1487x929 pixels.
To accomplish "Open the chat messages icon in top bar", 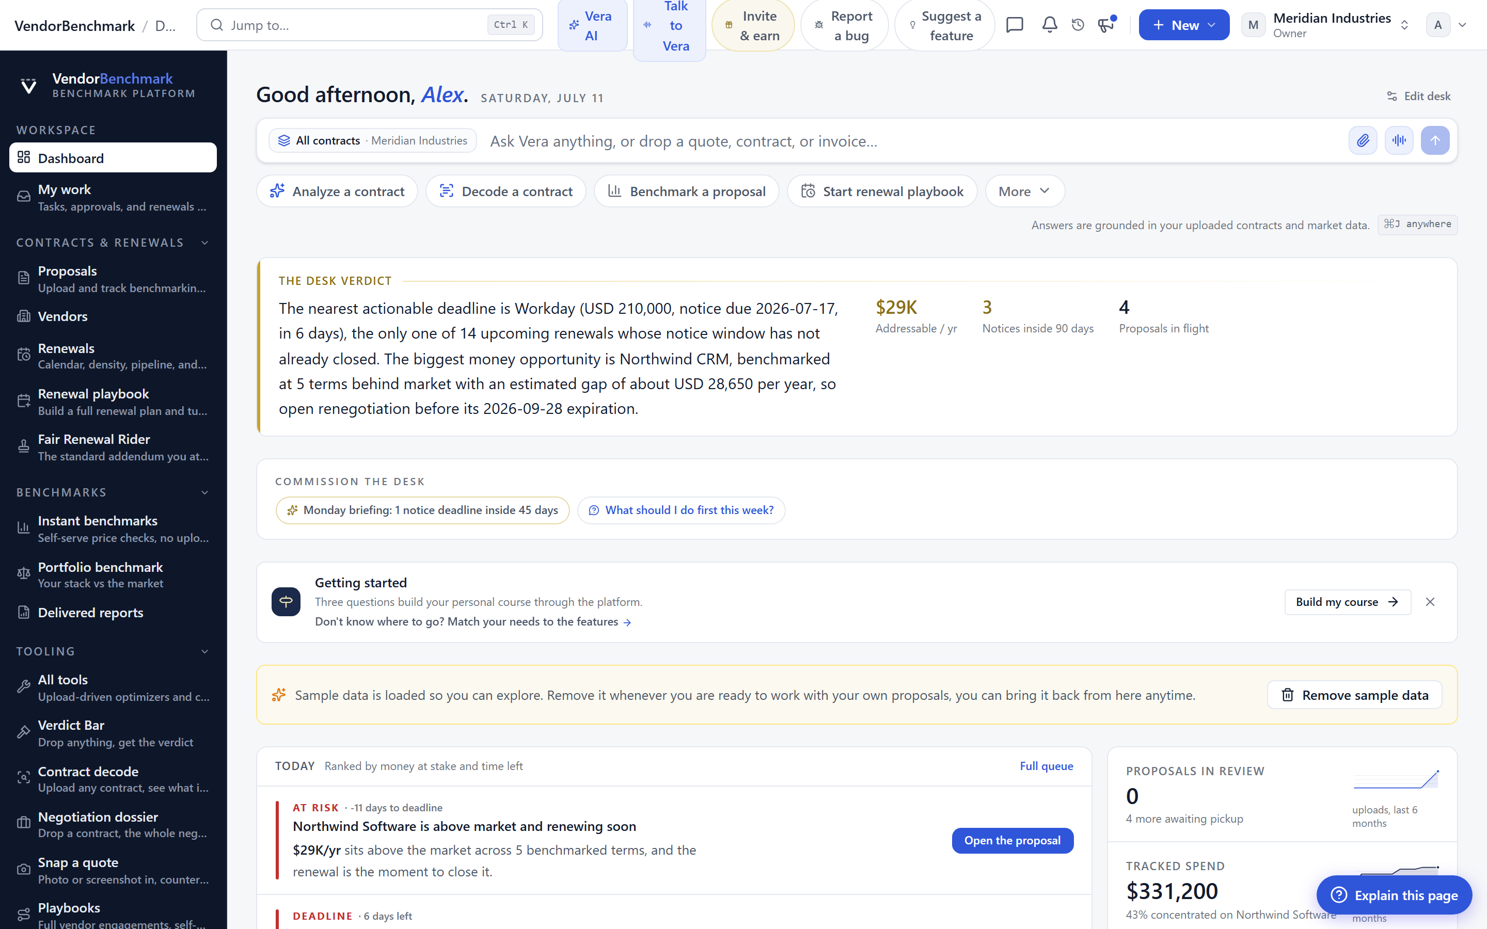I will pos(1015,25).
